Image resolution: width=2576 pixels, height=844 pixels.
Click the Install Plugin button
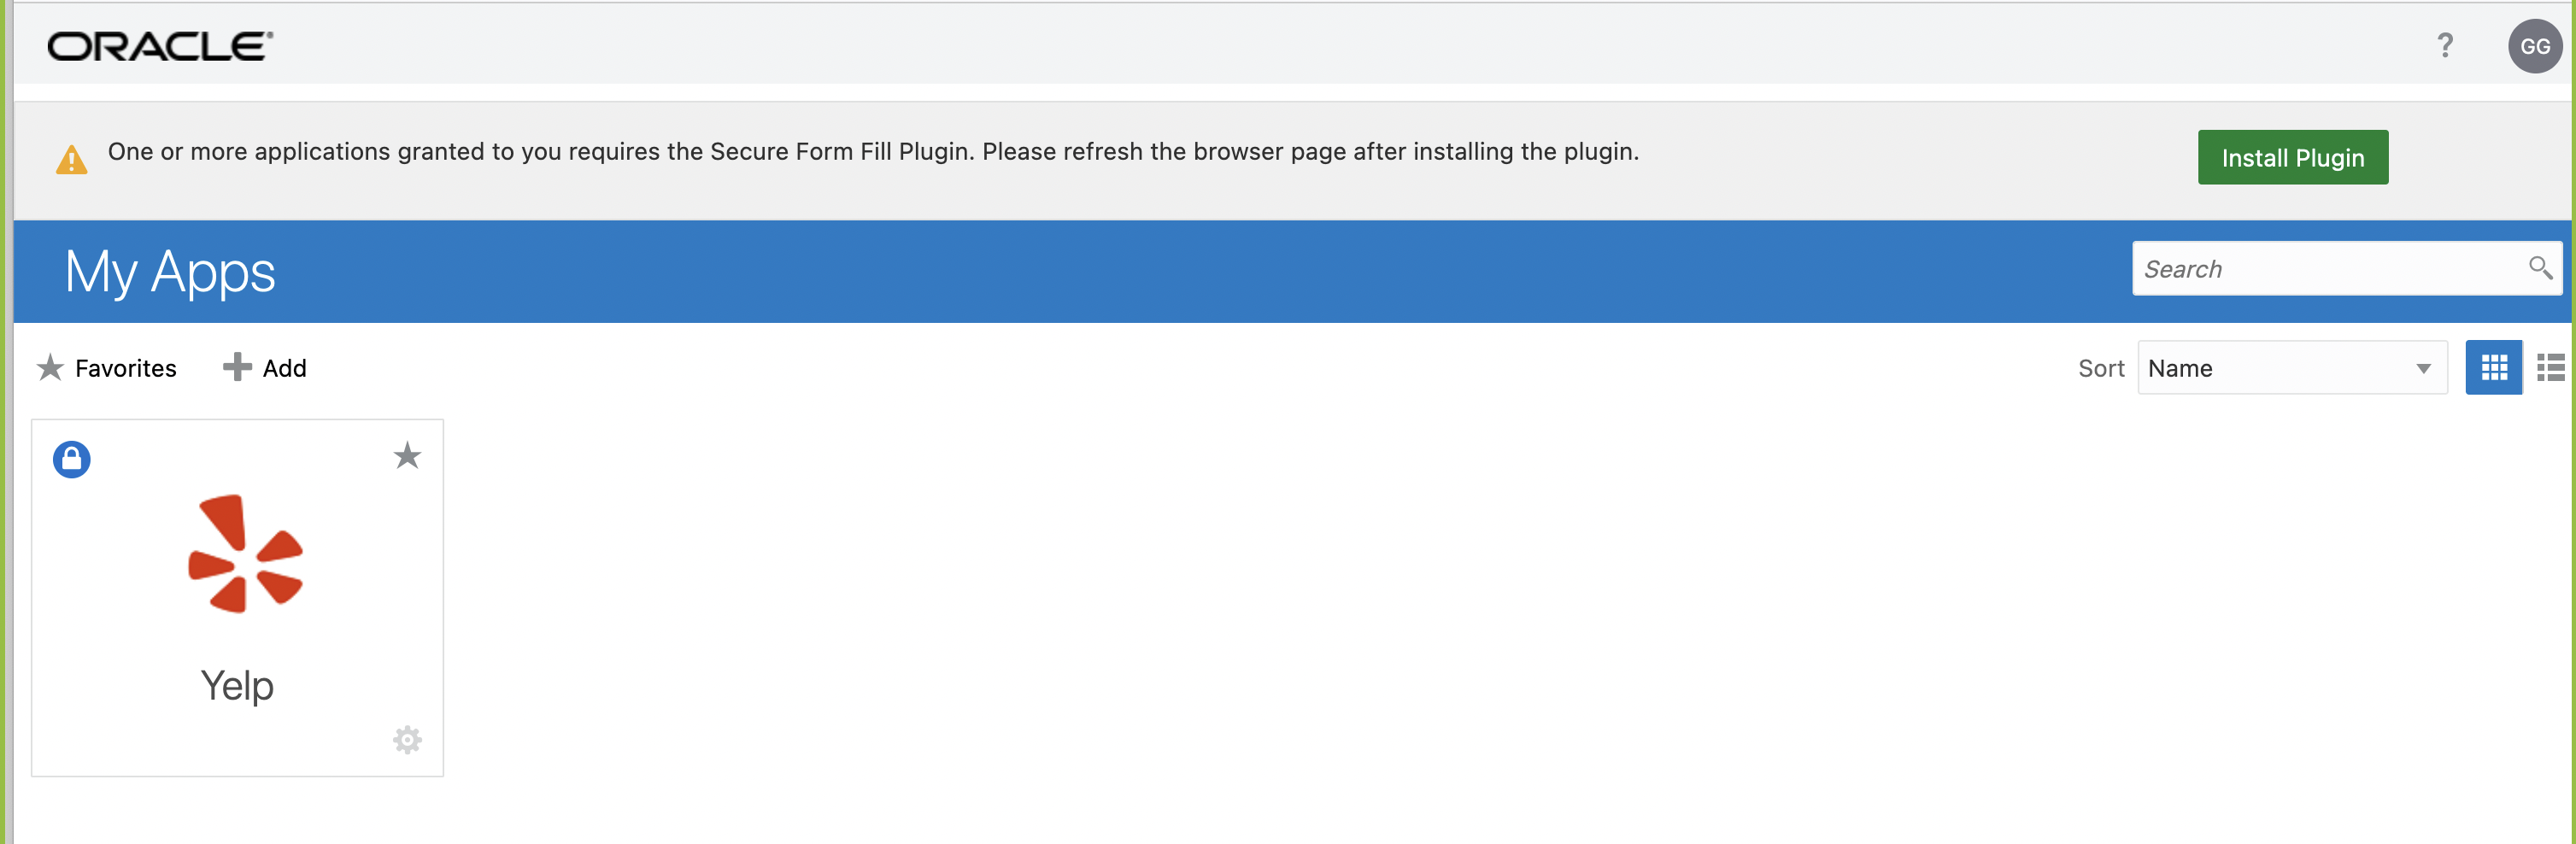click(x=2293, y=157)
